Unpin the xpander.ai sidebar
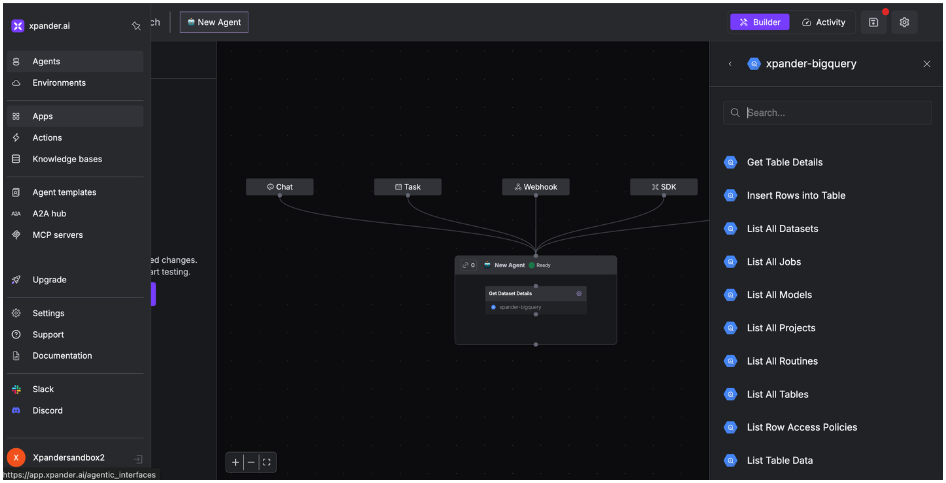Viewport: 946px width, 483px height. click(x=136, y=26)
